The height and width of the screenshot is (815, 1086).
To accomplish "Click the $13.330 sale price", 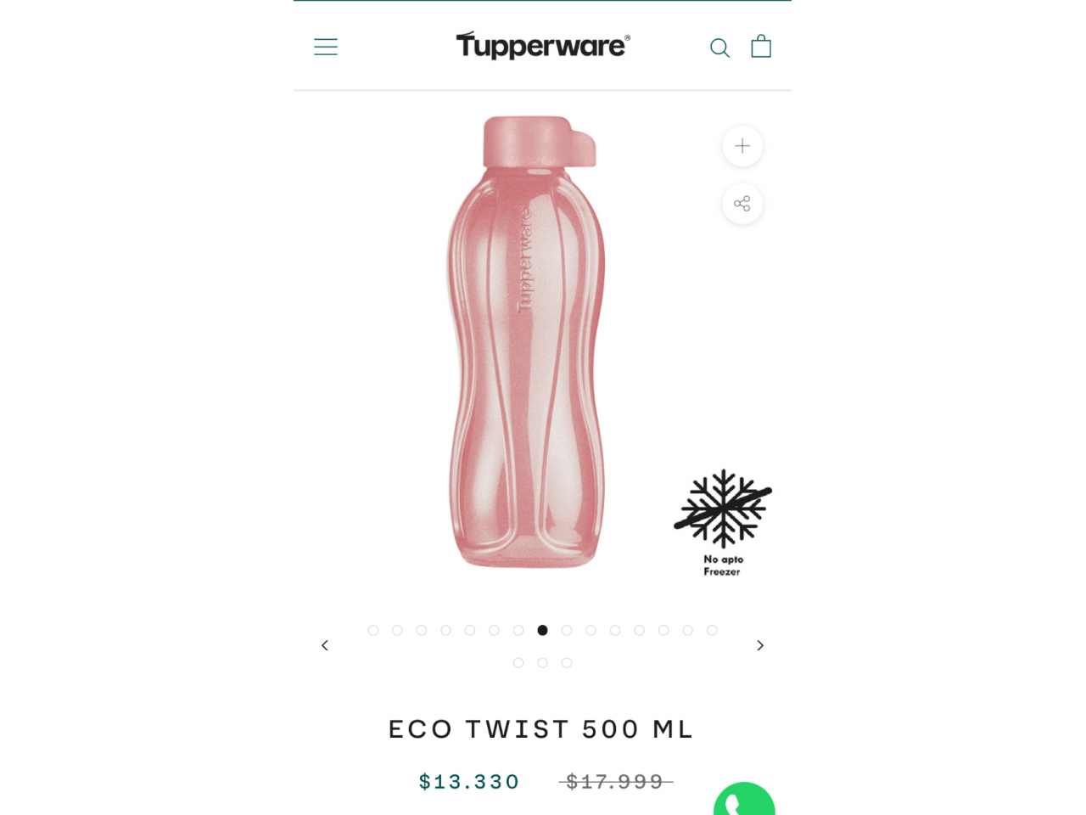I will tap(469, 782).
